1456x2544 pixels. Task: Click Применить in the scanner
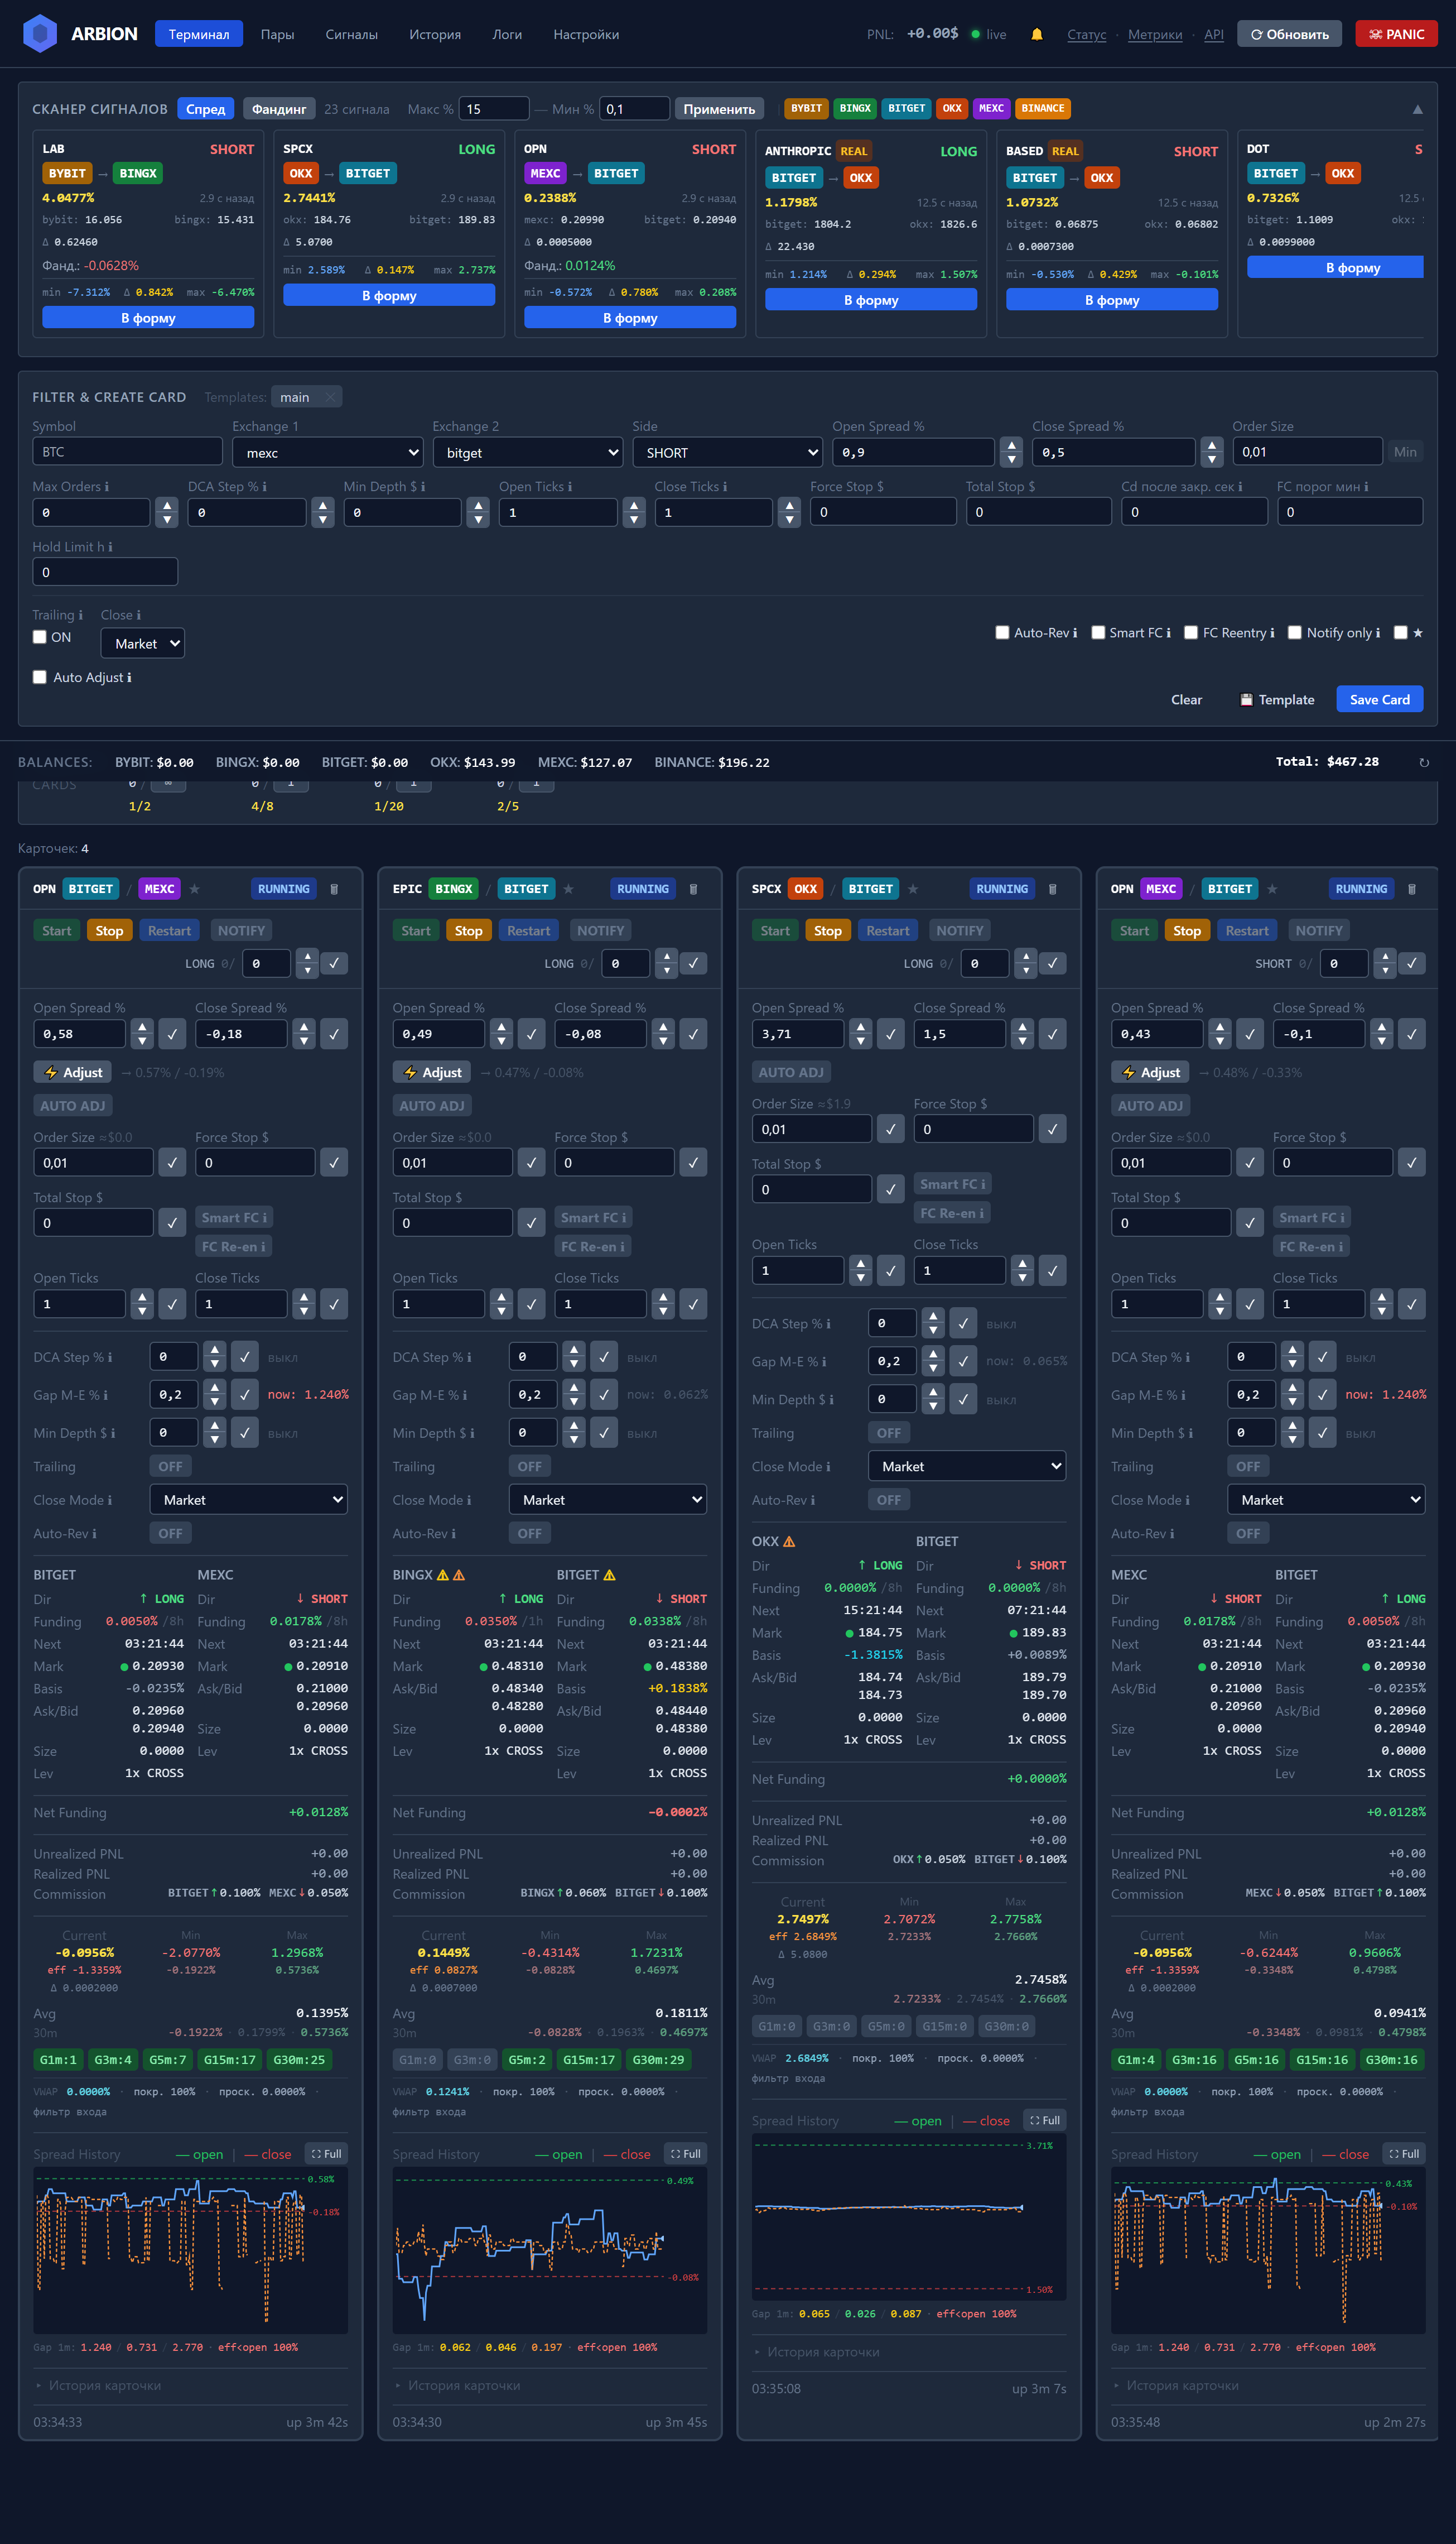719,109
